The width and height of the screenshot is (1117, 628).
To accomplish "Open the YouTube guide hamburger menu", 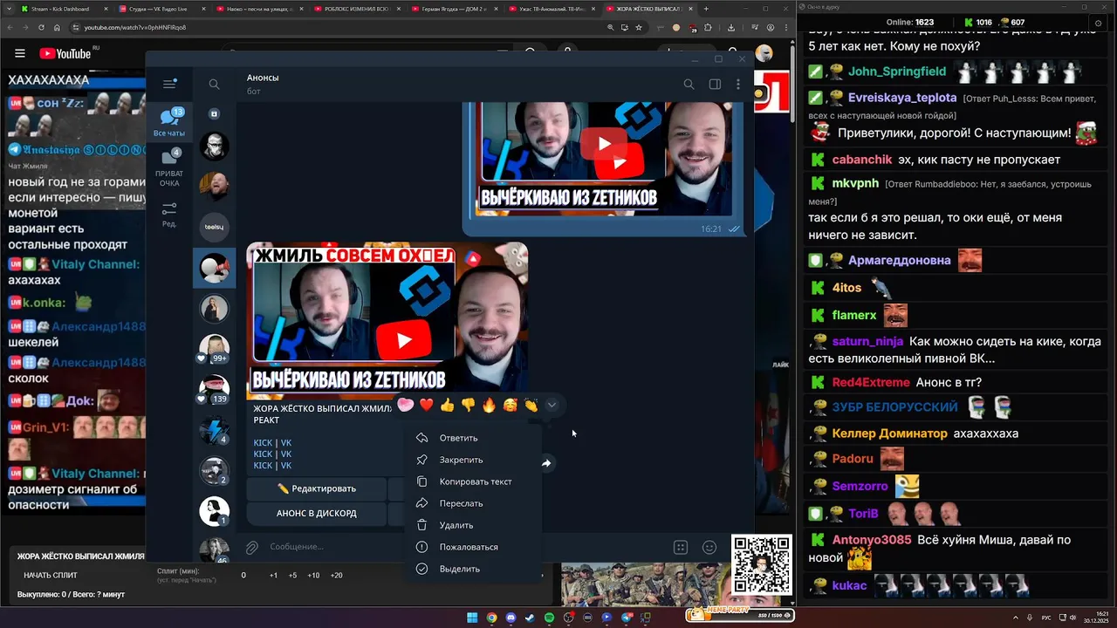I will 19,53.
